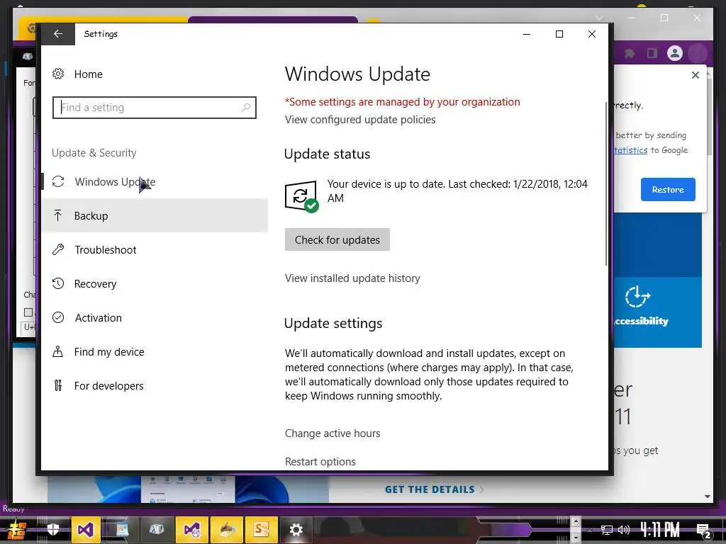This screenshot has height=544, width=726.
Task: Click the Settings window vertical scrollbar
Action: [606, 183]
